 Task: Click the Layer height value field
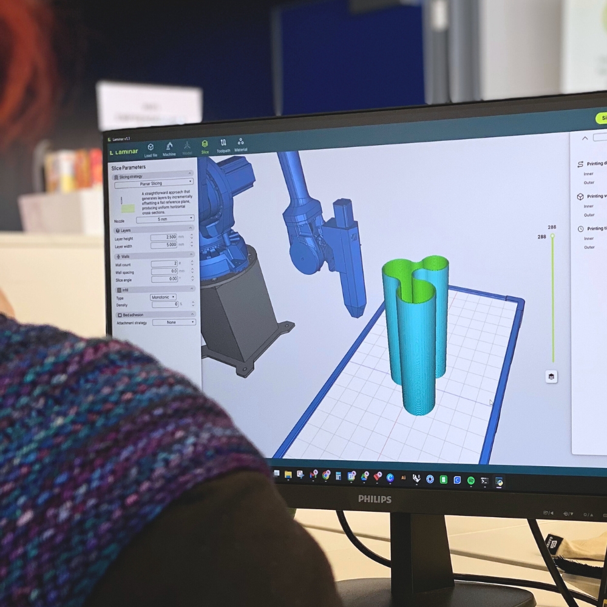[164, 237]
